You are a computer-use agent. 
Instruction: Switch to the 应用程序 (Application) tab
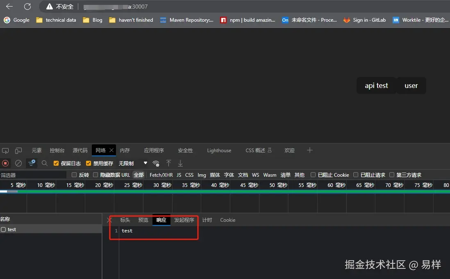[154, 151]
